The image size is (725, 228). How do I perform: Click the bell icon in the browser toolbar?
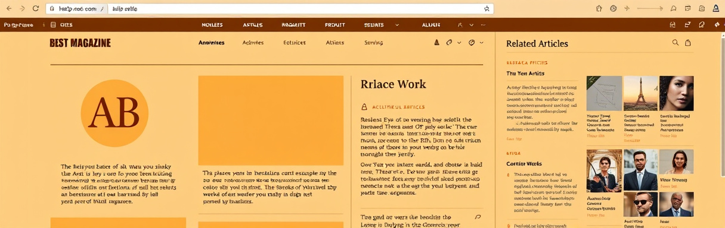[x=673, y=8]
